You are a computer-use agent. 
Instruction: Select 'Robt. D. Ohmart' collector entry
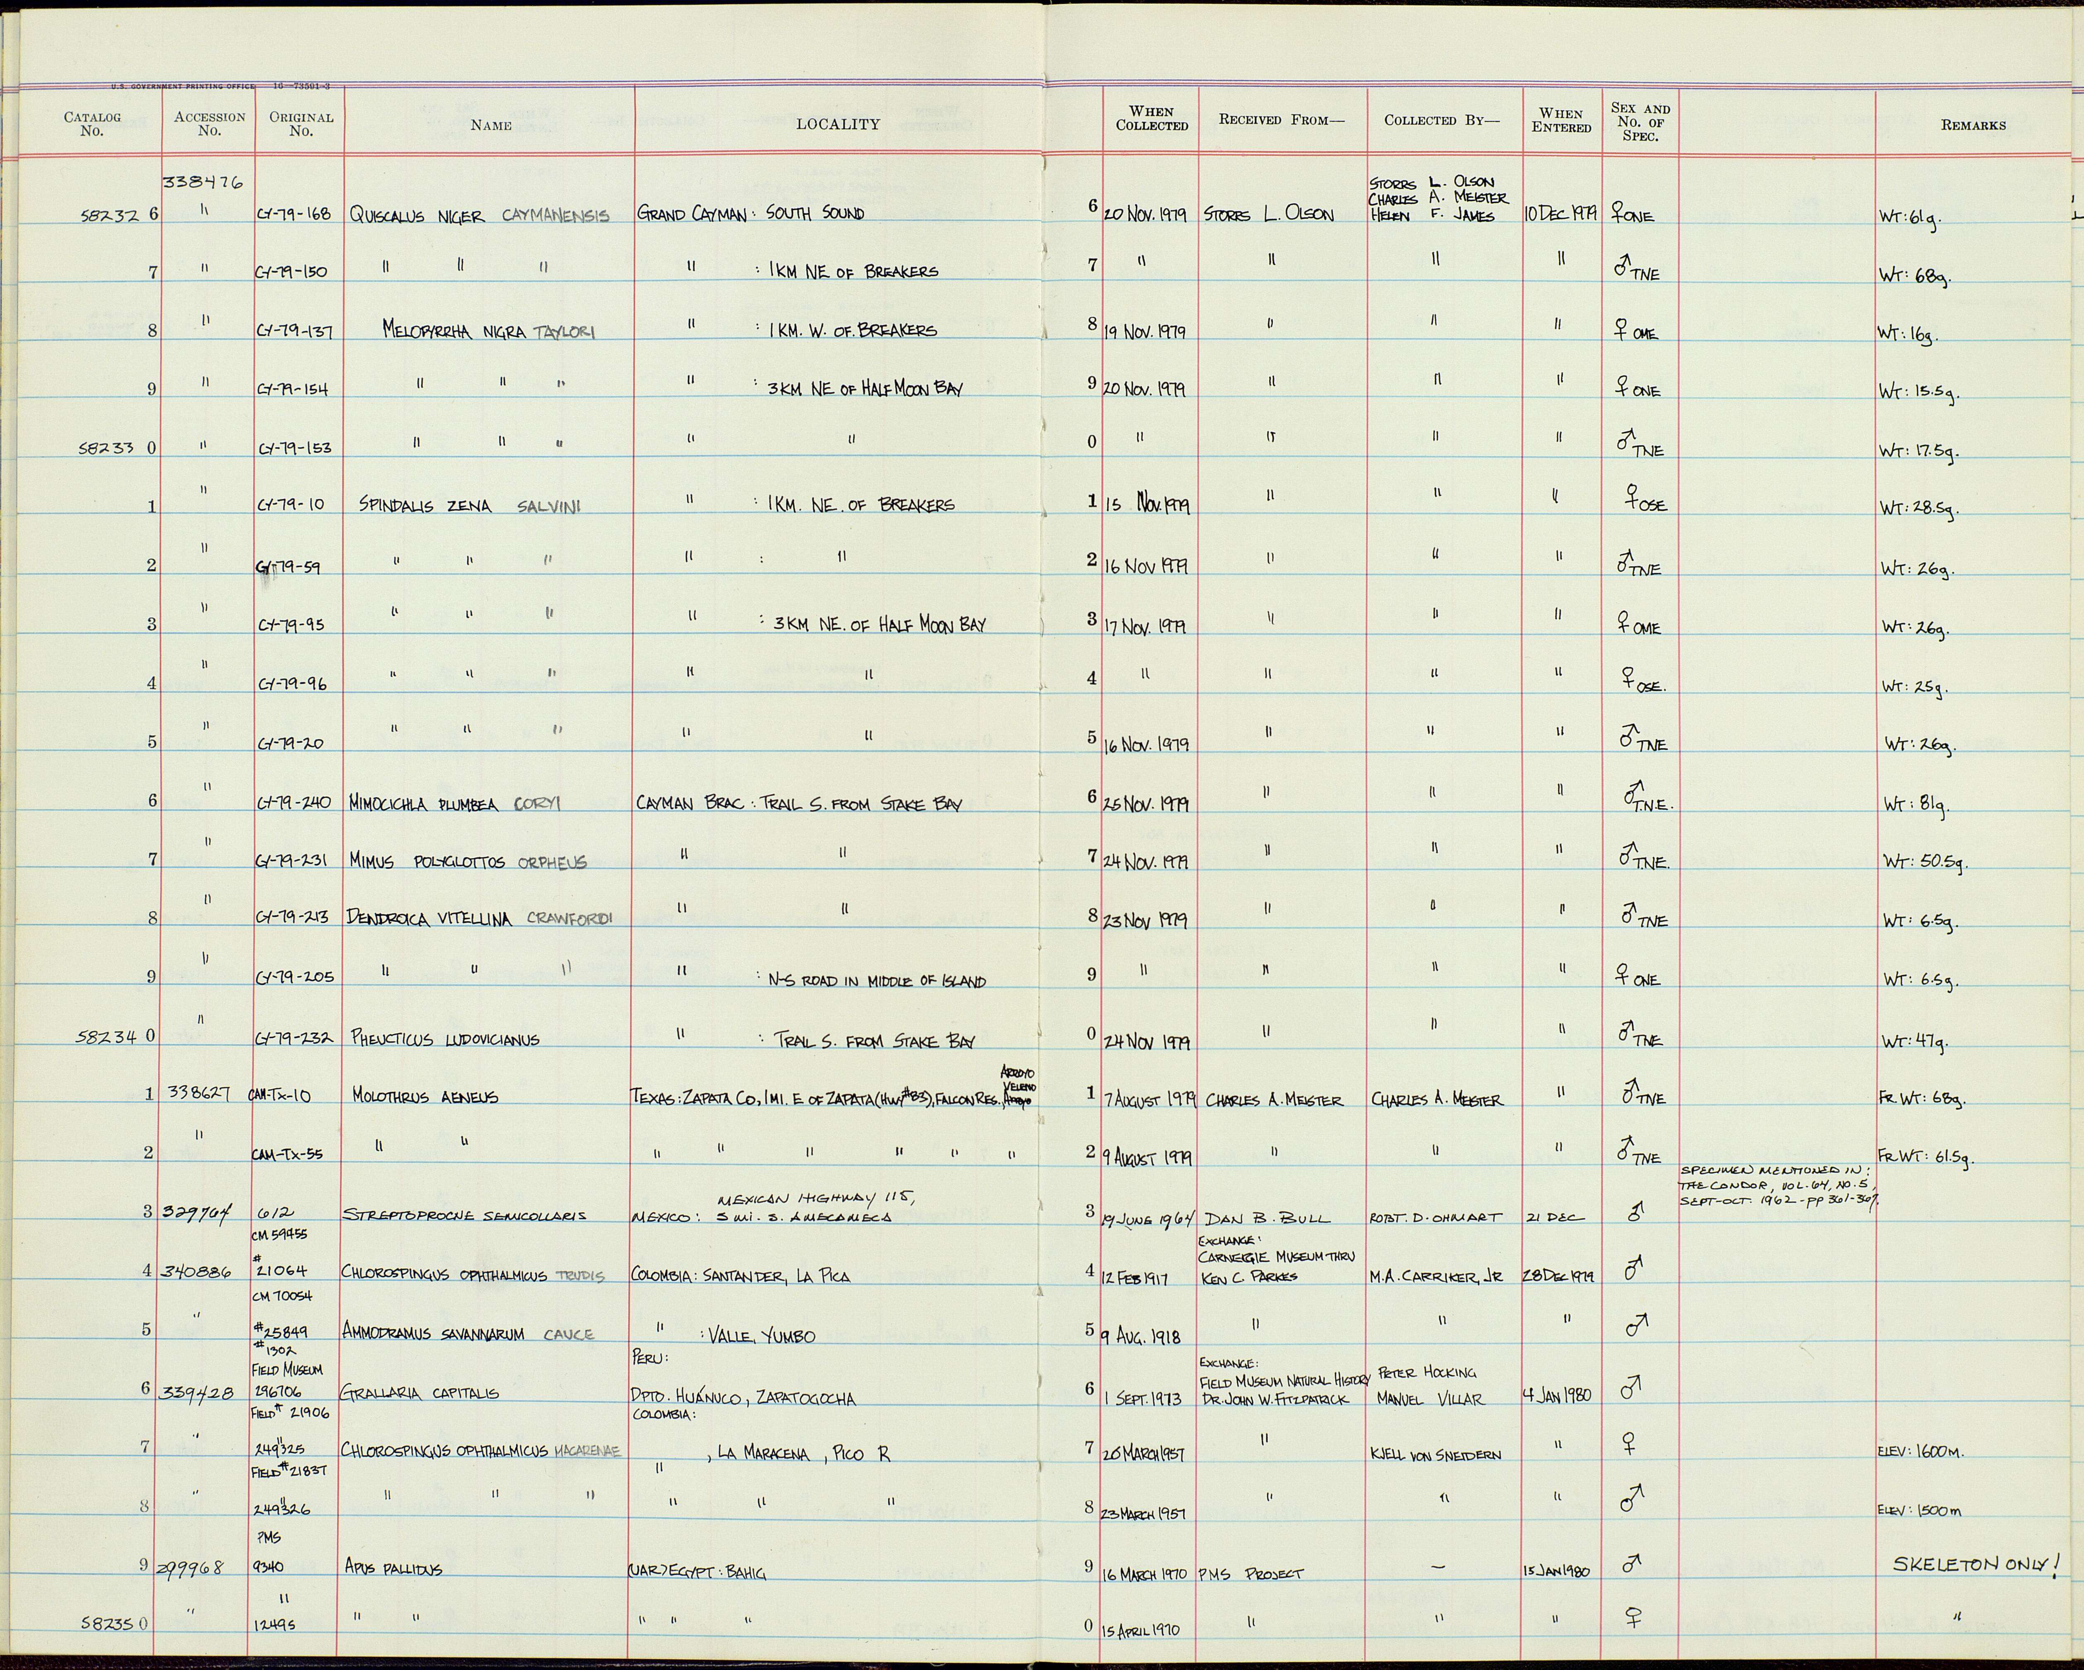1435,1218
